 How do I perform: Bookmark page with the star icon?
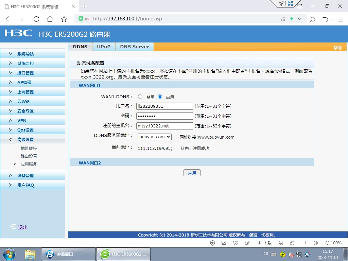pyautogui.click(x=64, y=19)
